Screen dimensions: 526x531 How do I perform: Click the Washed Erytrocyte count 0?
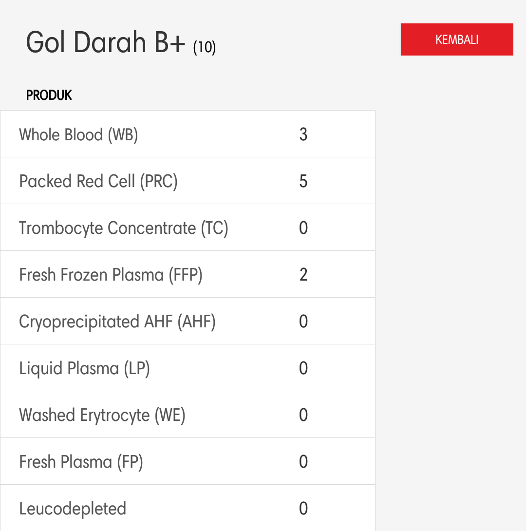pos(303,415)
